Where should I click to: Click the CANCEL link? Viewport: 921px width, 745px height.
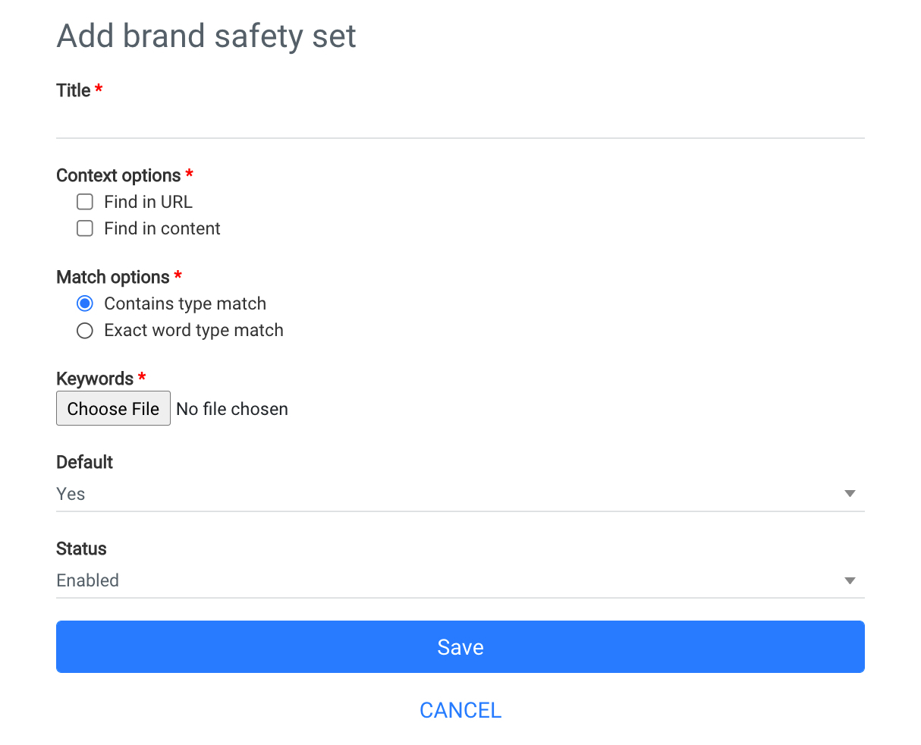coord(460,710)
